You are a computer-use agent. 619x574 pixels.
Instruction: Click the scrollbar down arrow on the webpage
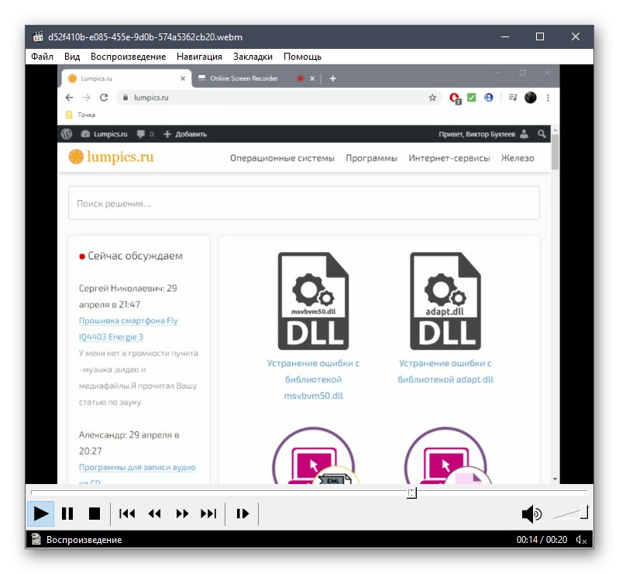point(555,479)
